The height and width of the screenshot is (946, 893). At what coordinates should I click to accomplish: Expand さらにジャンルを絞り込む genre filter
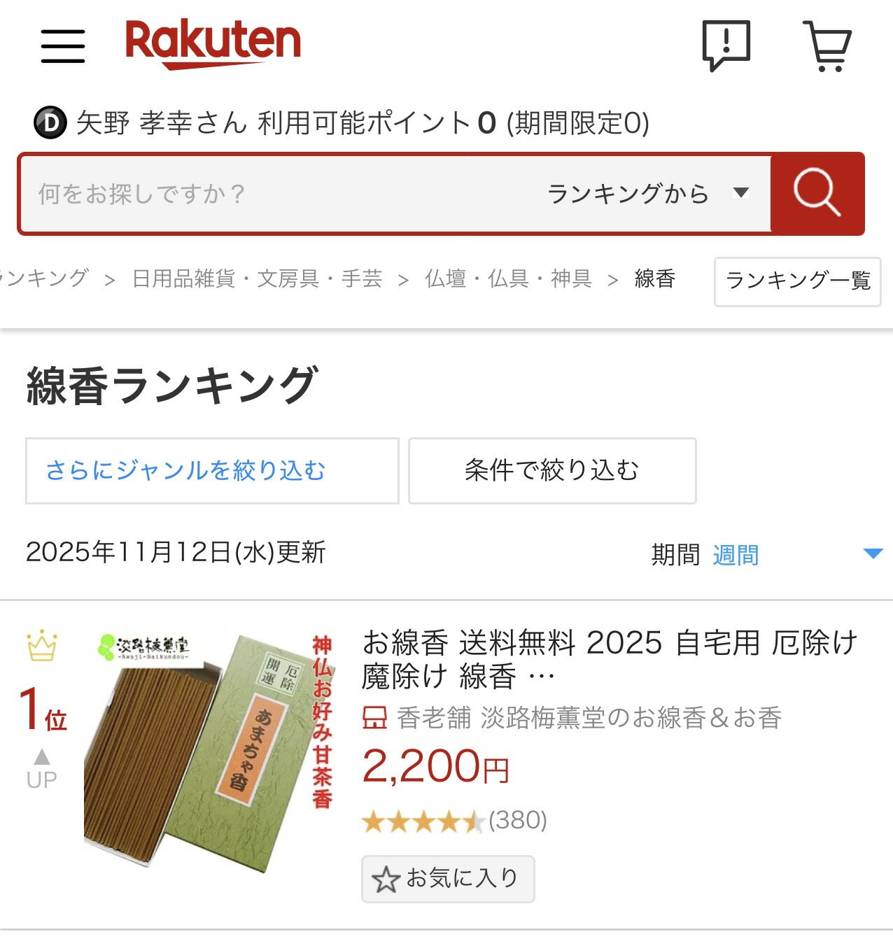click(x=212, y=471)
